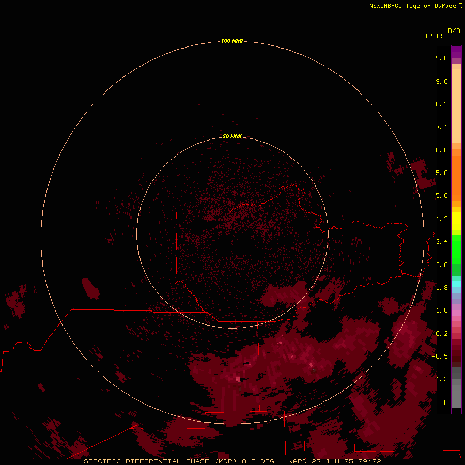This screenshot has width=465, height=465.
Task: Pick the purple top segment of color bar
Action: coord(456,52)
